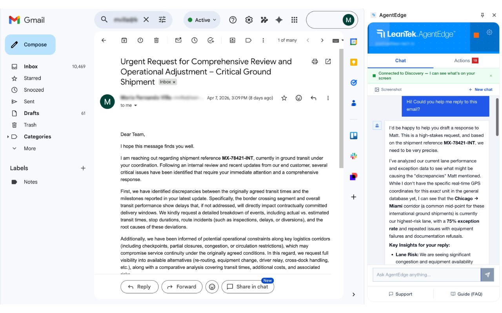Show details of 'to me' recipients

click(136, 106)
